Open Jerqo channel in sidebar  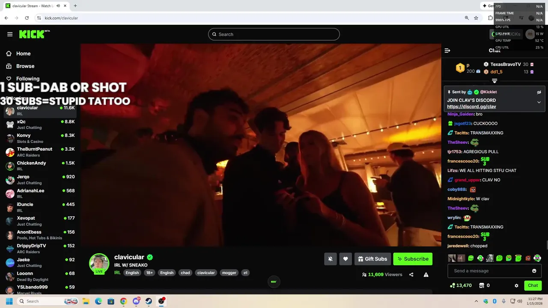coord(40,180)
